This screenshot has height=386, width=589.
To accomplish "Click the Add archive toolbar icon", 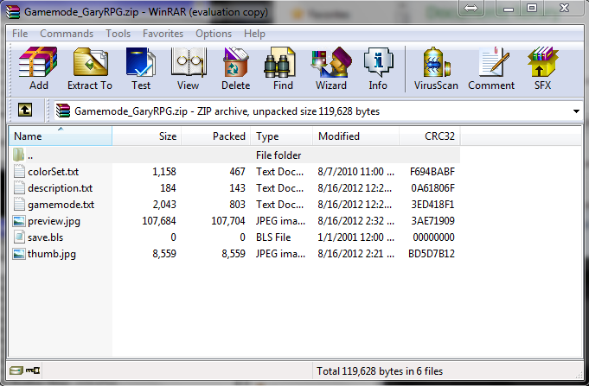I will tap(38, 69).
